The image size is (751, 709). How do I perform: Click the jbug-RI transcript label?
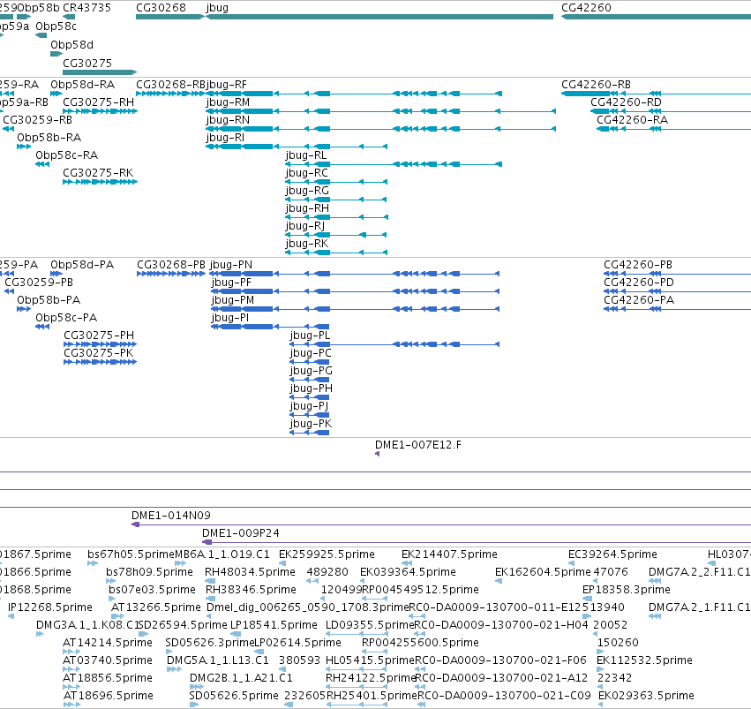[225, 138]
